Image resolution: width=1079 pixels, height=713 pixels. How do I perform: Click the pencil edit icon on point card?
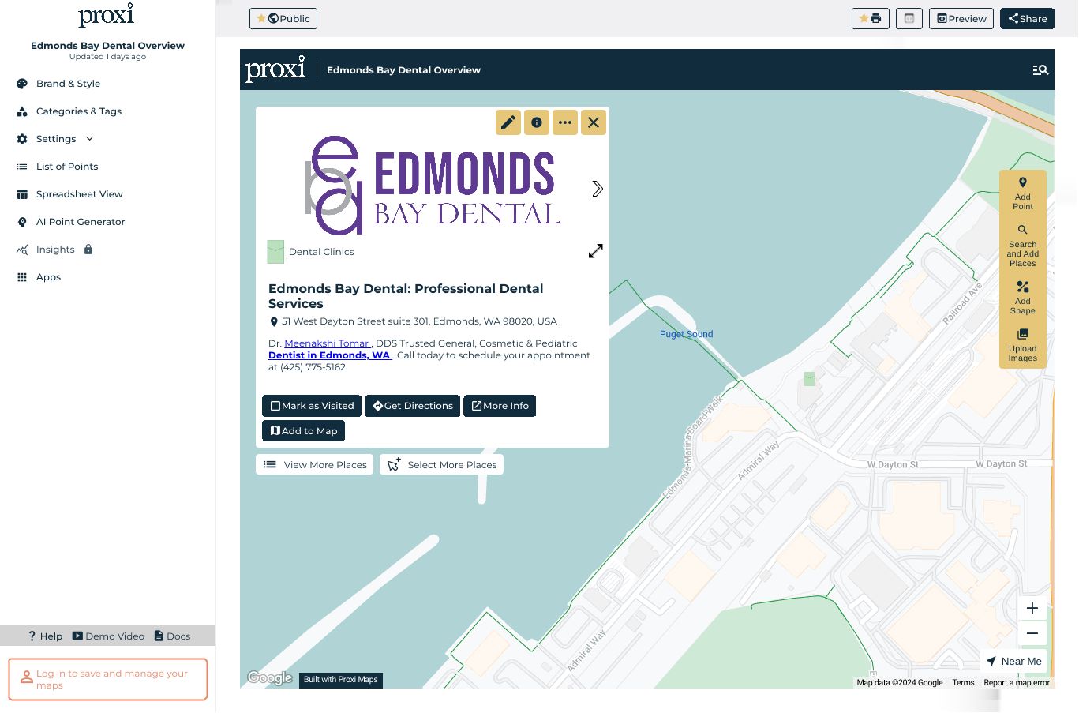click(x=508, y=122)
